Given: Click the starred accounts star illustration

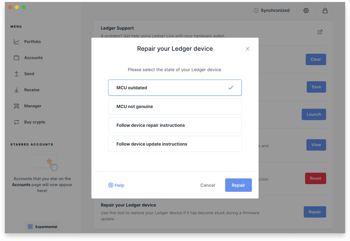Looking at the screenshot, I should coord(49,161).
